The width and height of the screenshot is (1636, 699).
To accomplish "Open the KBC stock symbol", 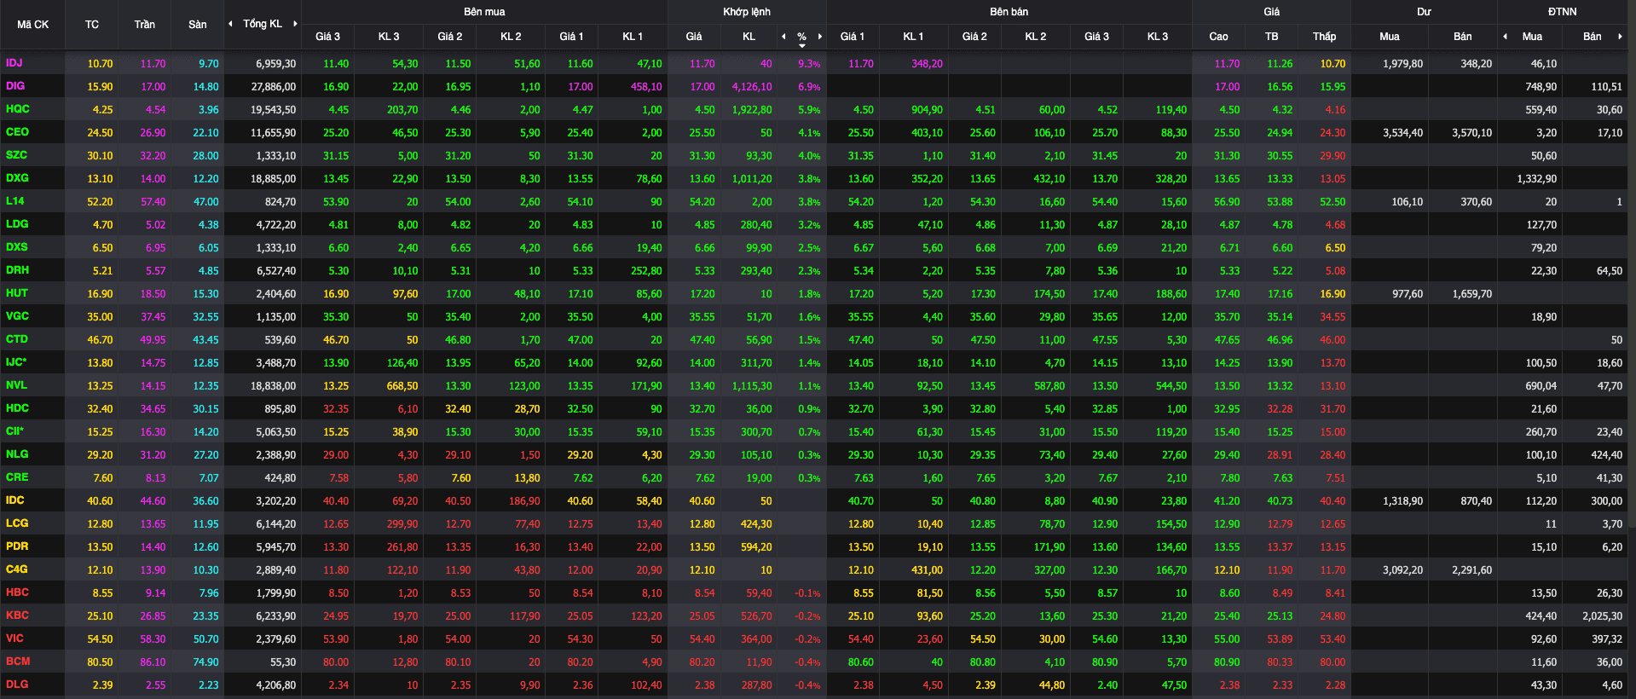I will pos(17,615).
